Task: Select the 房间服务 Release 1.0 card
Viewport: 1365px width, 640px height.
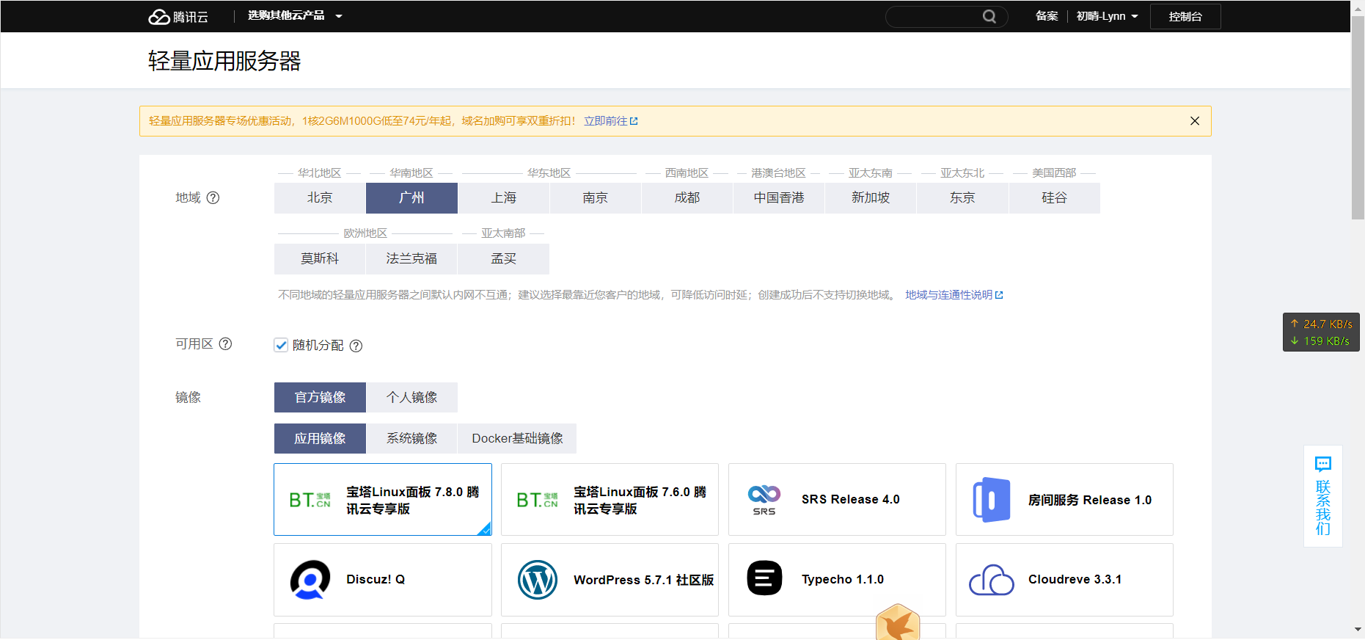Action: 1064,500
